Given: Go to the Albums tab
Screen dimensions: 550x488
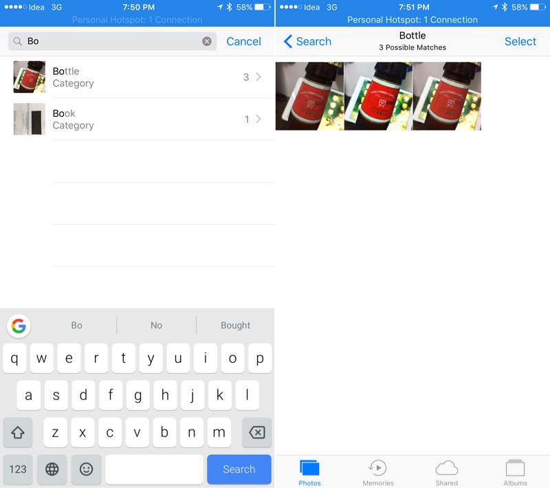Looking at the screenshot, I should pos(515,472).
